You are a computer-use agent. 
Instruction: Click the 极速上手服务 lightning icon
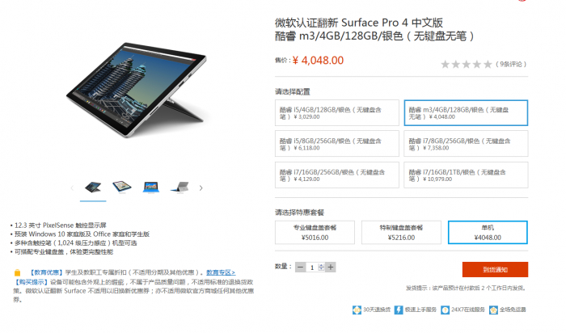tap(399, 310)
